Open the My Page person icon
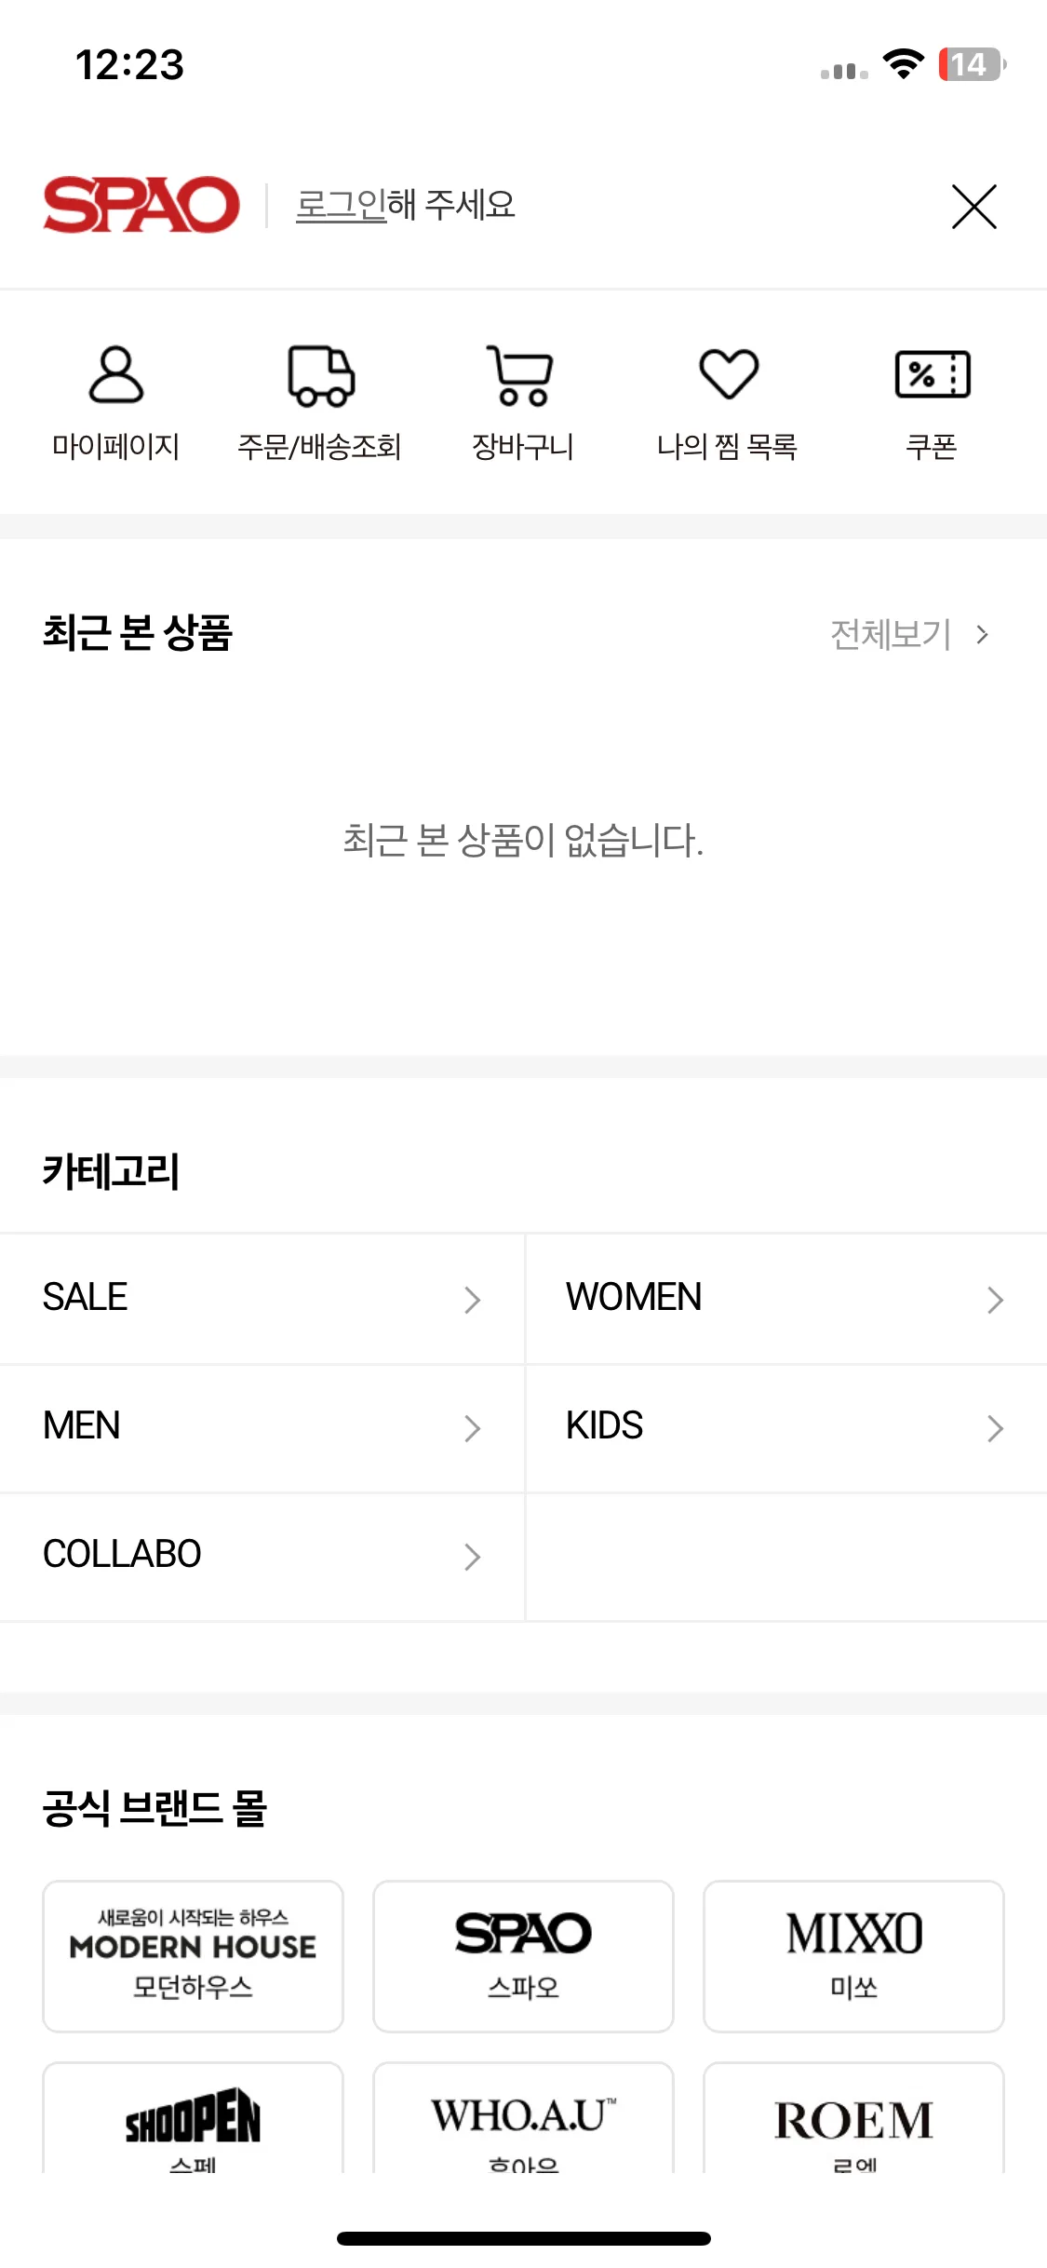 (115, 374)
